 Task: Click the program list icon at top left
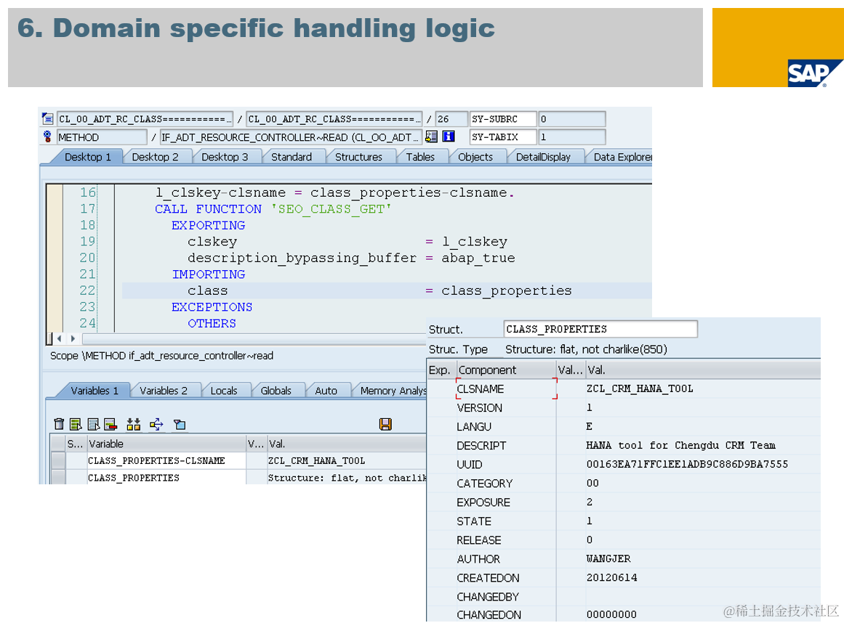(x=48, y=118)
